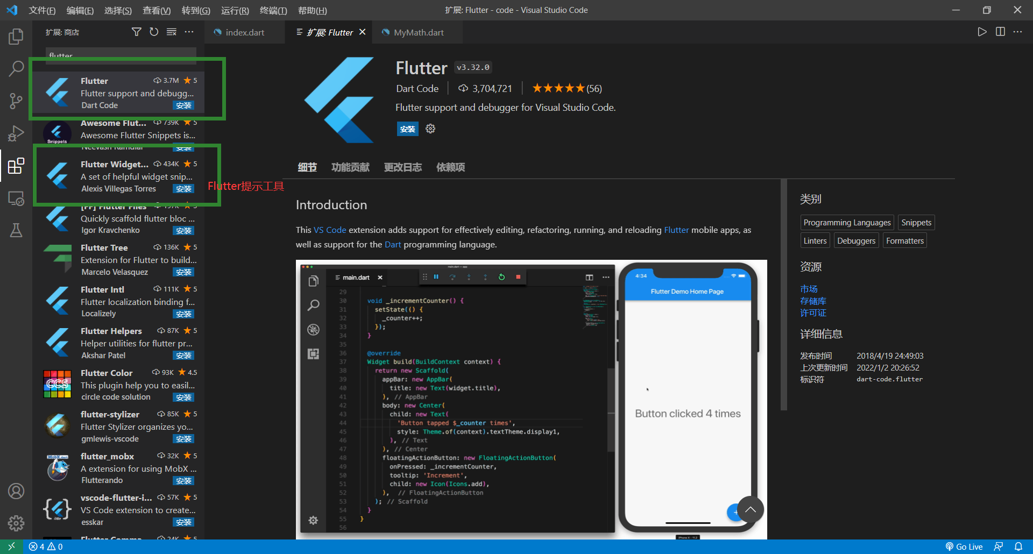Open the 文件 menu
1033x554 pixels.
click(x=42, y=10)
